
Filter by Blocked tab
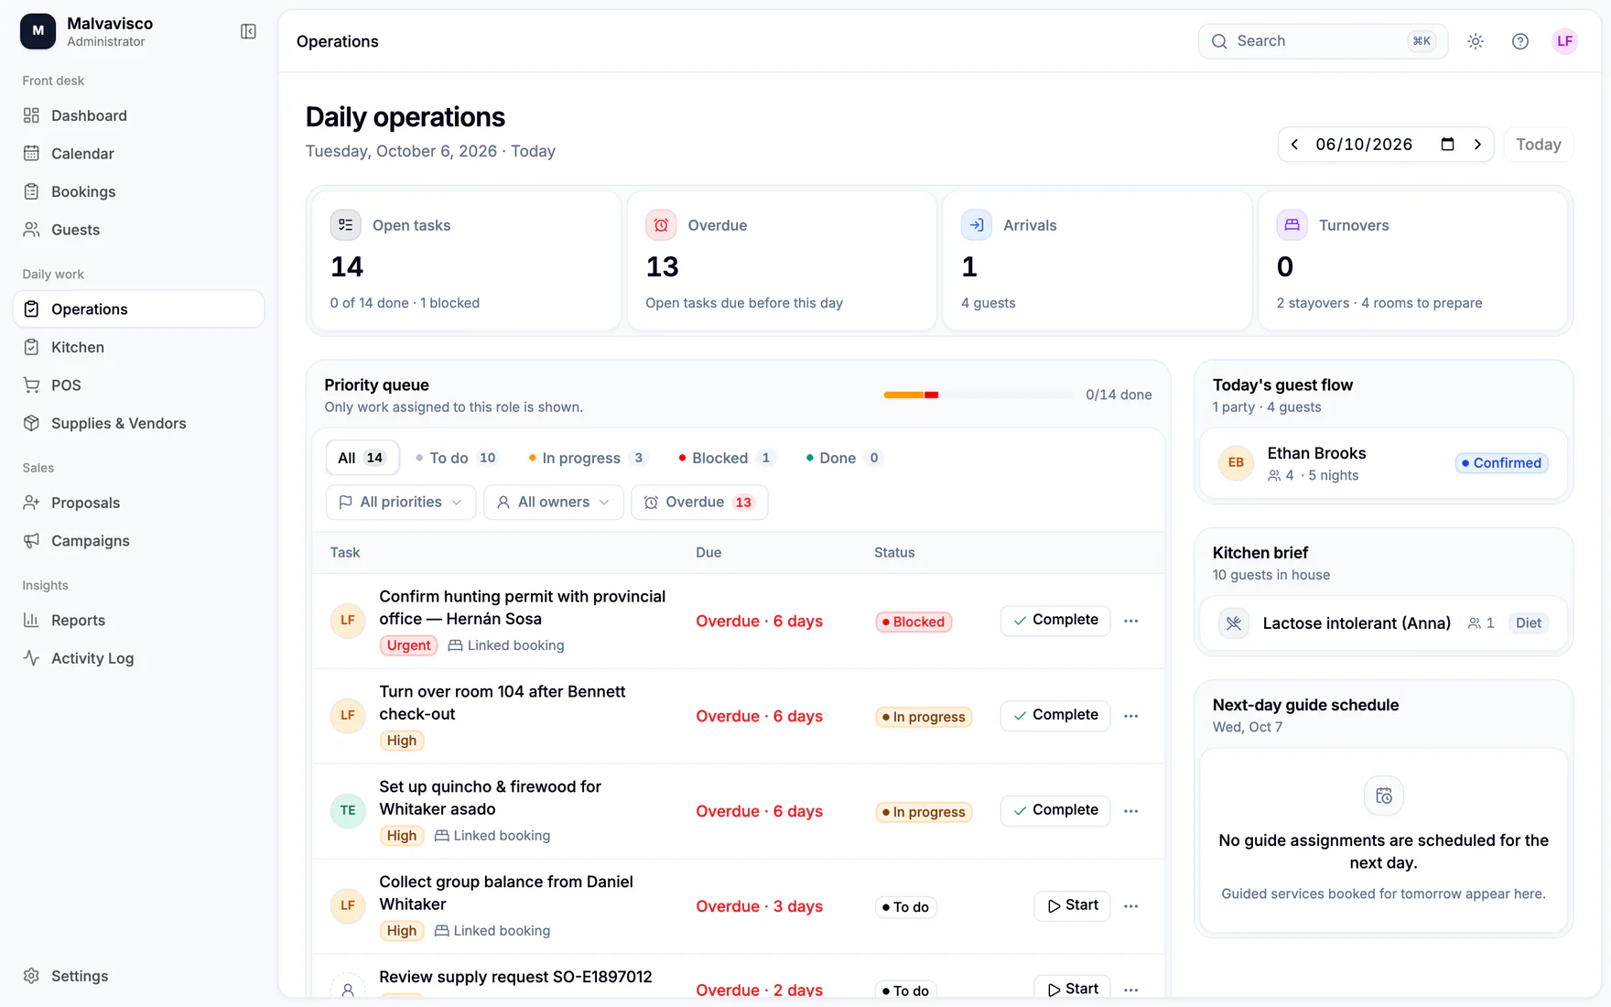tap(727, 458)
